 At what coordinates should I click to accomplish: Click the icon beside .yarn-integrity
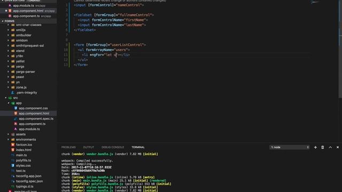pyautogui.click(x=13, y=92)
